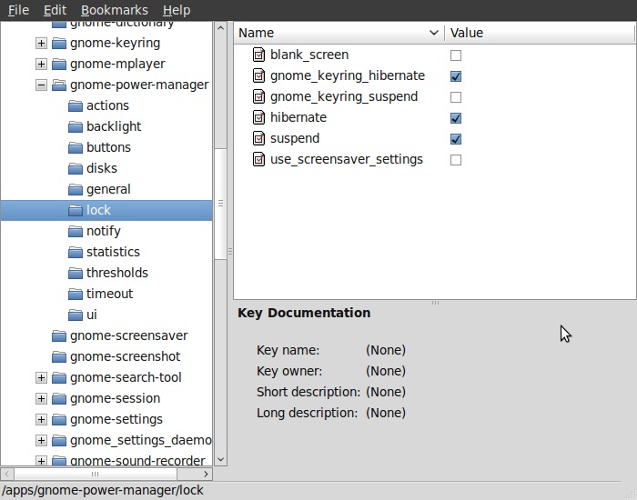Viewport: 637px width, 500px height.
Task: Click tree horizontal scrollbar right arrow
Action: click(x=206, y=474)
